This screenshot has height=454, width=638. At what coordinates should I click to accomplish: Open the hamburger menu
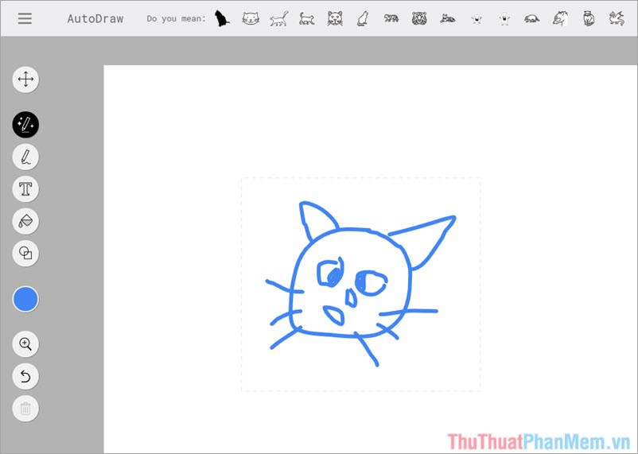[25, 18]
